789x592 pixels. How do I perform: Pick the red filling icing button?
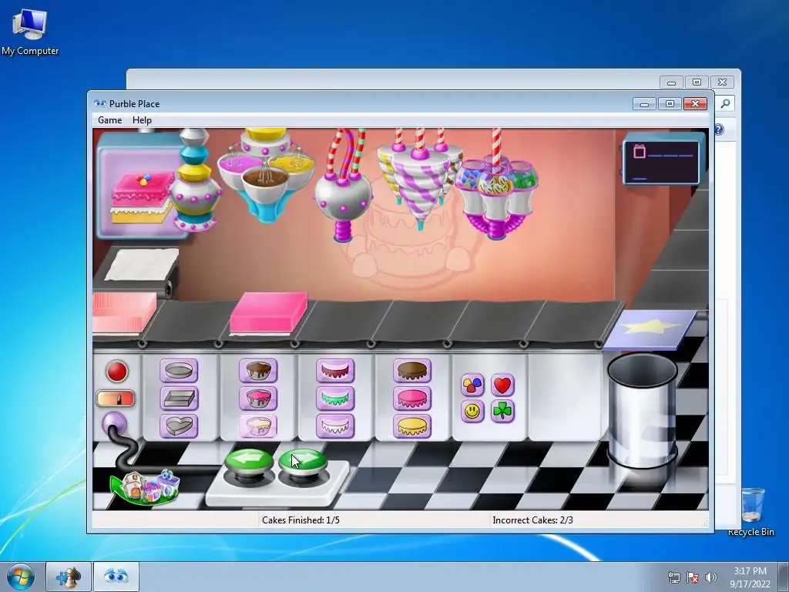(335, 371)
